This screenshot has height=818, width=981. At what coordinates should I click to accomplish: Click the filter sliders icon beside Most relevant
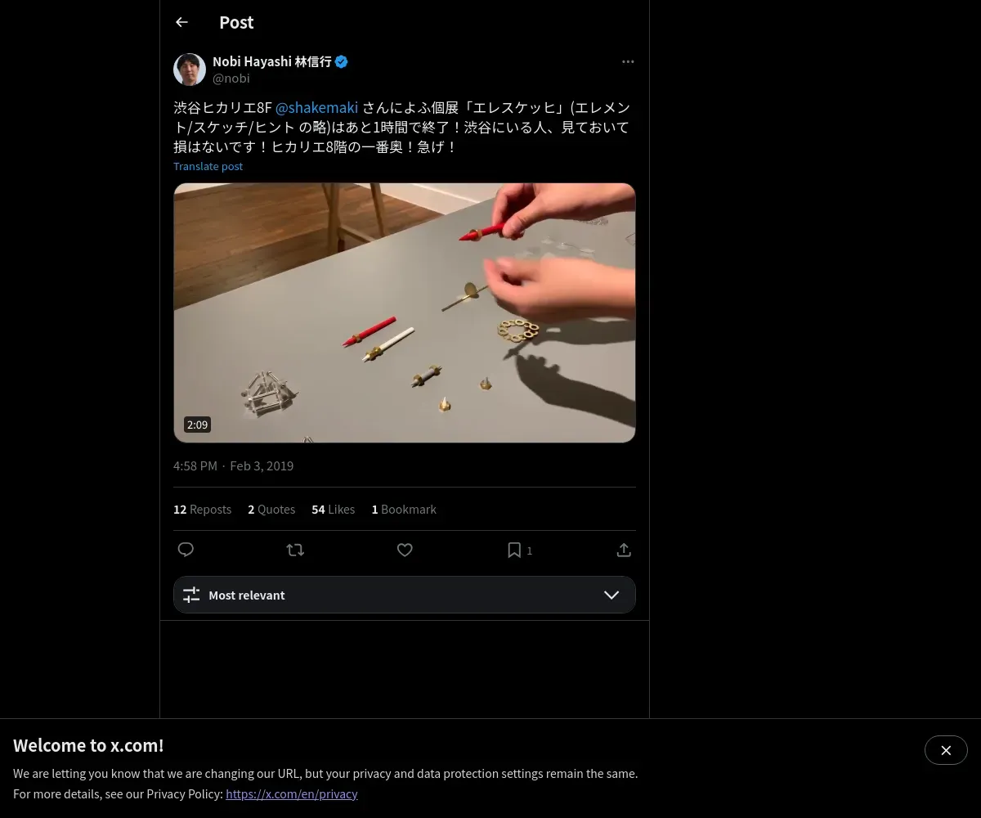(191, 595)
